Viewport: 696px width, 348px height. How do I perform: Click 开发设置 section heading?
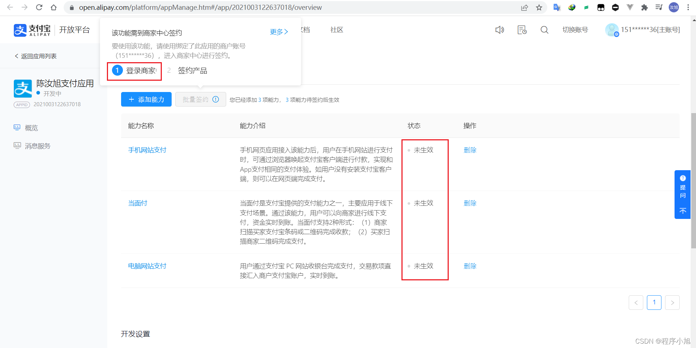coord(135,334)
